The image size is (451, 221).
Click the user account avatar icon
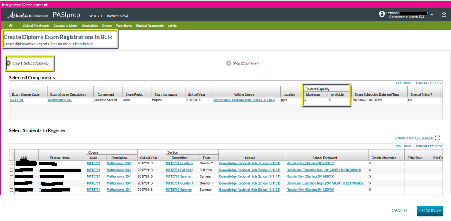tap(382, 14)
